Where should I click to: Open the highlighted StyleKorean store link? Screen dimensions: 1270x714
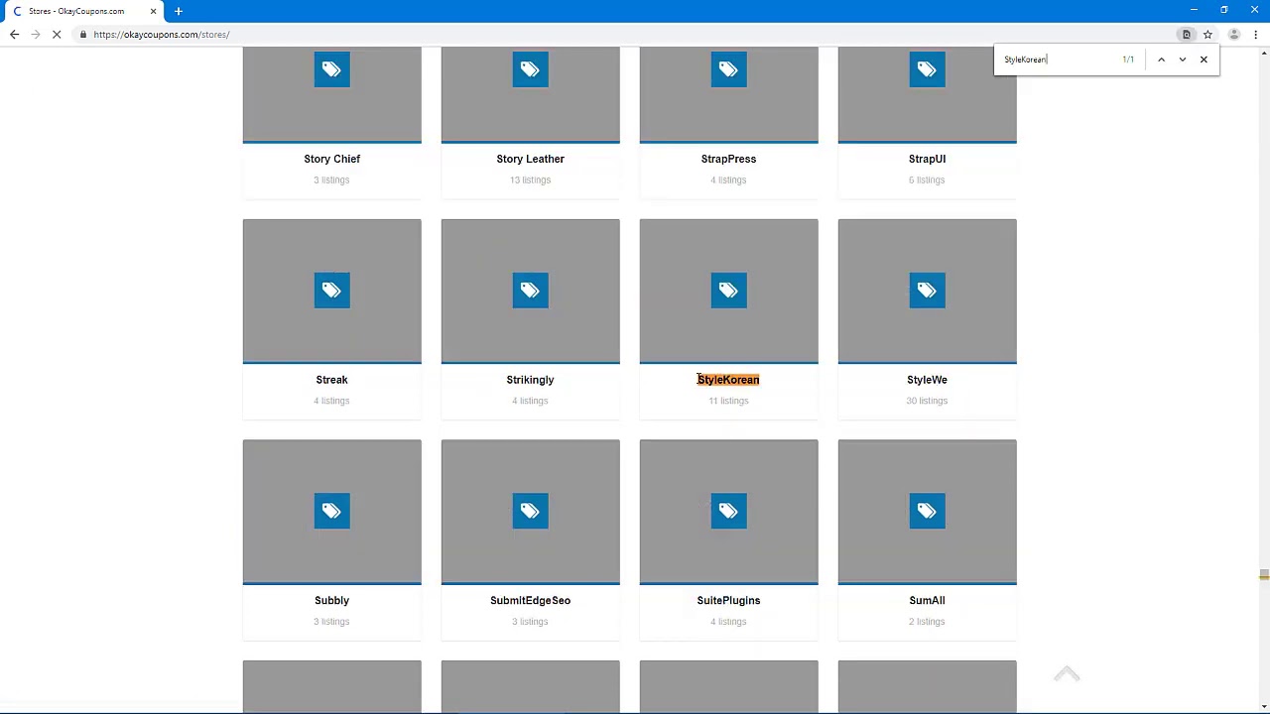click(x=728, y=380)
